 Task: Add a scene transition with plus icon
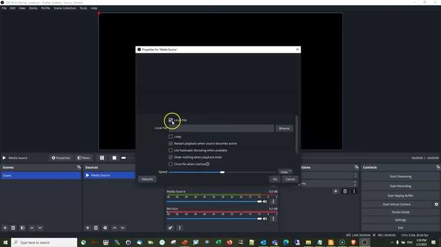point(336,191)
